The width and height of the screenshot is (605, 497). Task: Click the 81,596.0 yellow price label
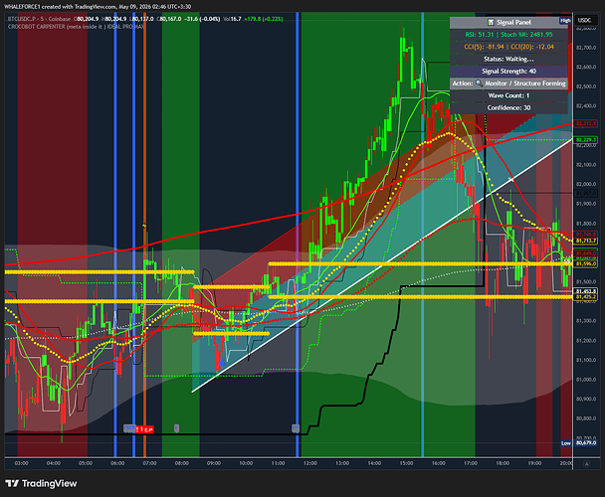(586, 264)
